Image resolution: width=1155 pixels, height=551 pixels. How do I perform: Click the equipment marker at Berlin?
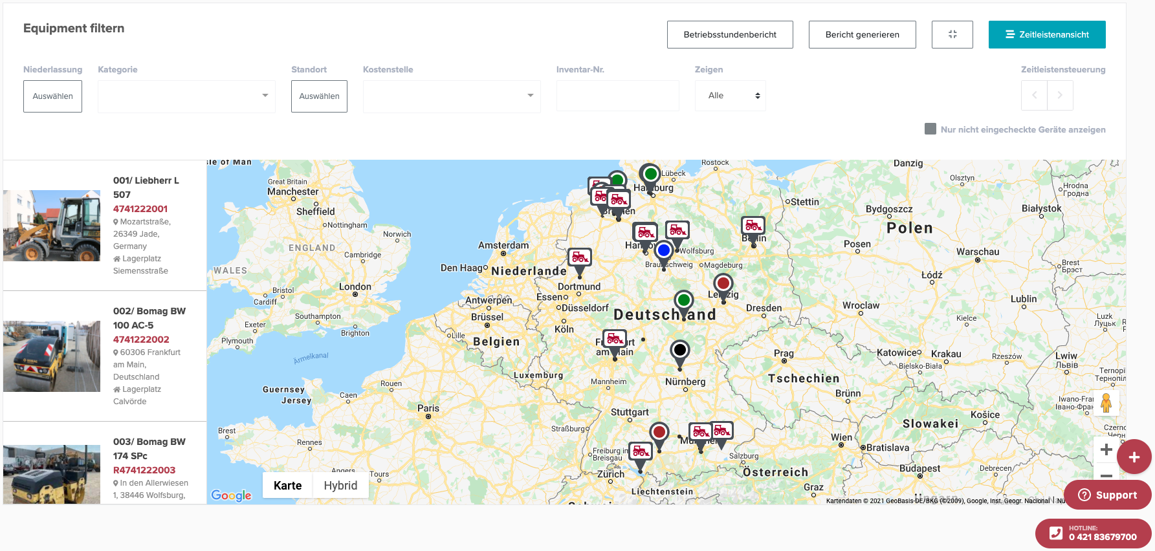coord(753,226)
